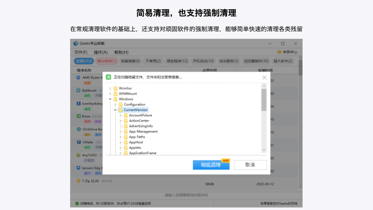Viewport: 373px width, 210px height.
Task: Collapse the CurrentVersion tree node
Action: click(x=115, y=110)
